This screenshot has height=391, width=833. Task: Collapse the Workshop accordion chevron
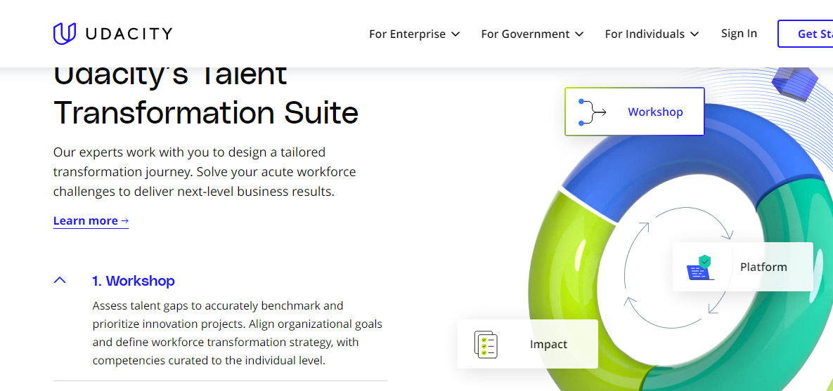click(x=60, y=280)
